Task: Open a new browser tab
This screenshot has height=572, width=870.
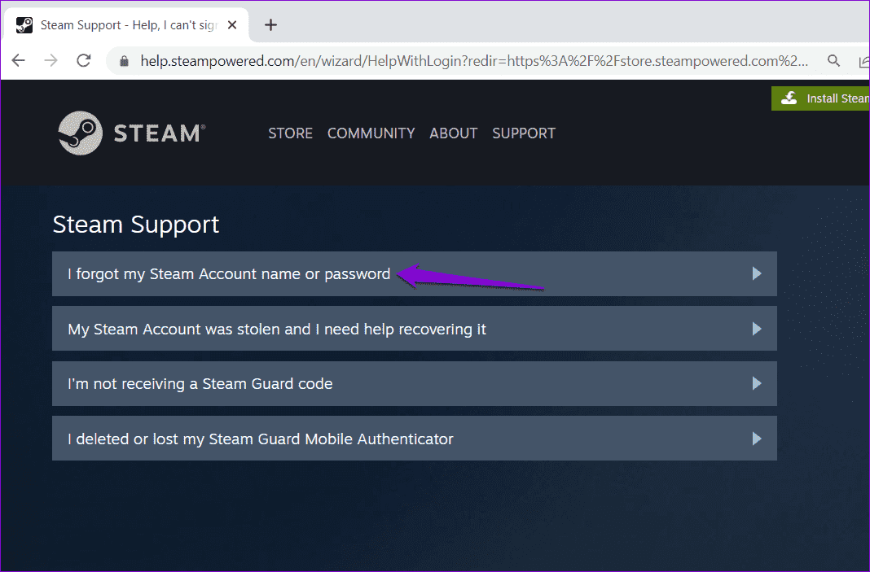Action: click(270, 25)
